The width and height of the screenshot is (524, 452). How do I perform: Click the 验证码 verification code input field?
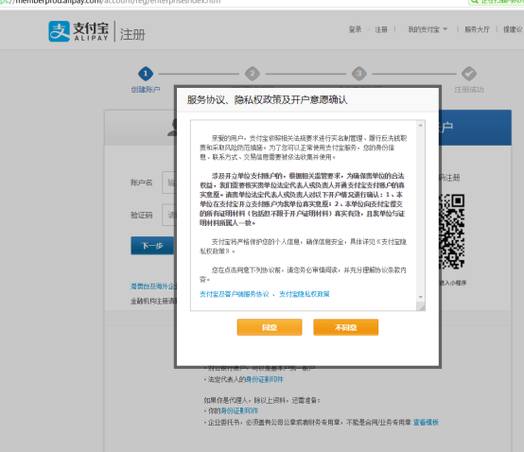point(169,215)
